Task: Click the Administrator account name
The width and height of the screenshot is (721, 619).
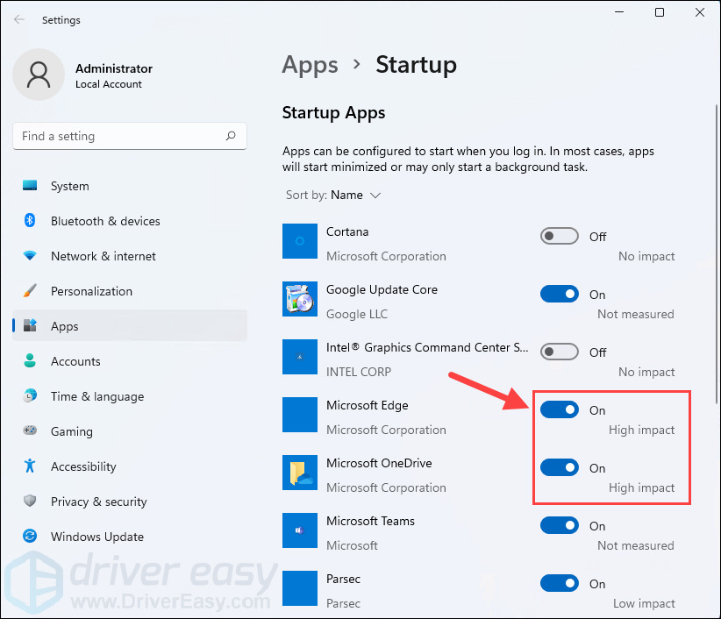Action: point(113,68)
